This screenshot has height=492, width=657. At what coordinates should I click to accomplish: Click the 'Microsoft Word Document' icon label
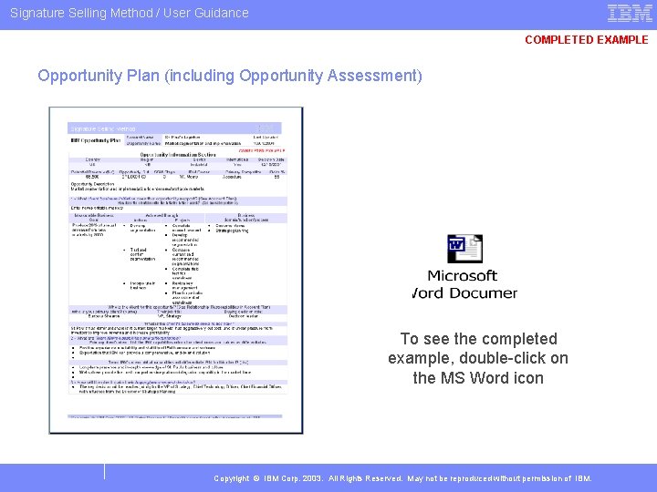point(464,284)
